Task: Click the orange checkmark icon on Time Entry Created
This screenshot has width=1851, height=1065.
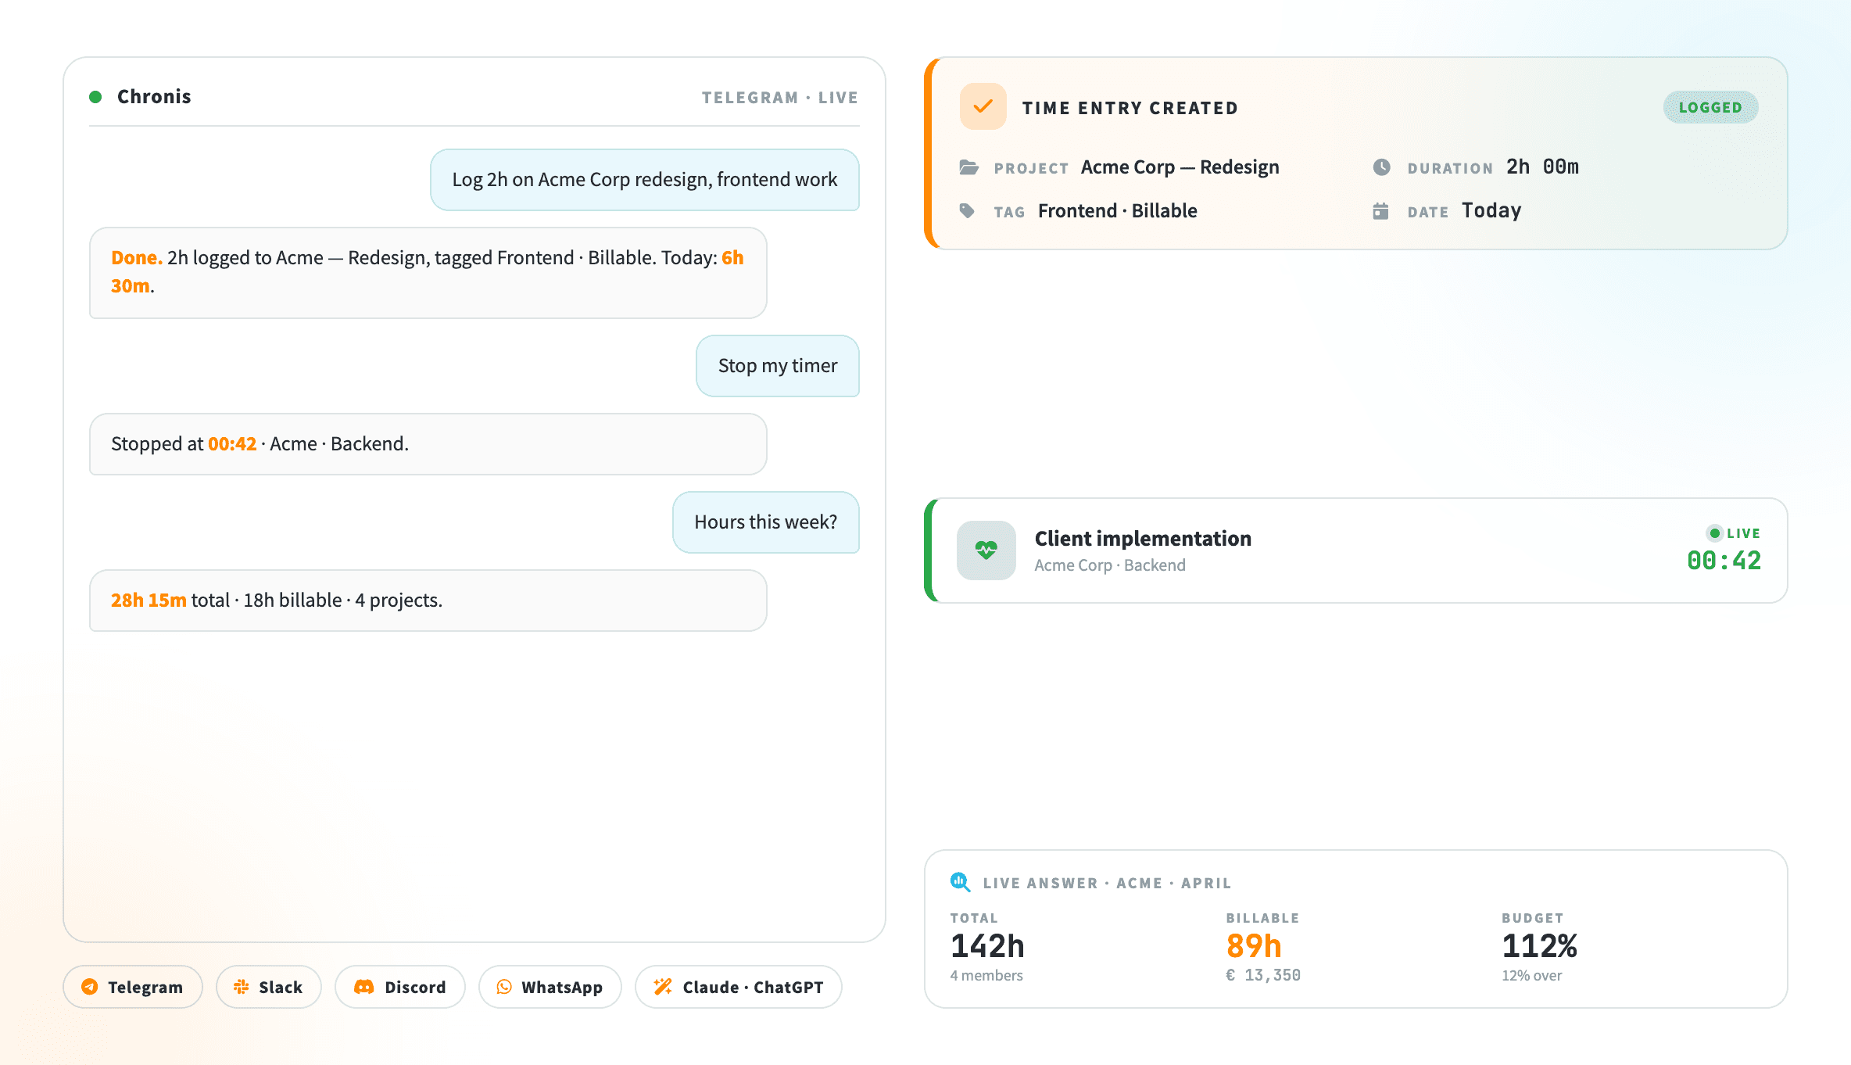Action: tap(983, 106)
